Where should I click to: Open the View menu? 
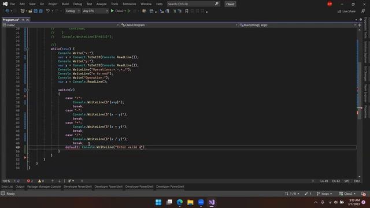[x=32, y=4]
